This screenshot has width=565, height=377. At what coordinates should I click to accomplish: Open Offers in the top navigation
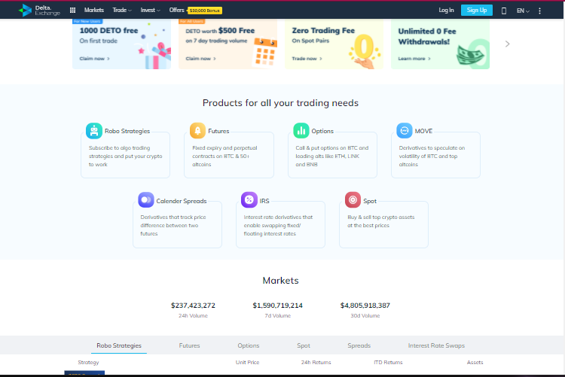pyautogui.click(x=176, y=10)
